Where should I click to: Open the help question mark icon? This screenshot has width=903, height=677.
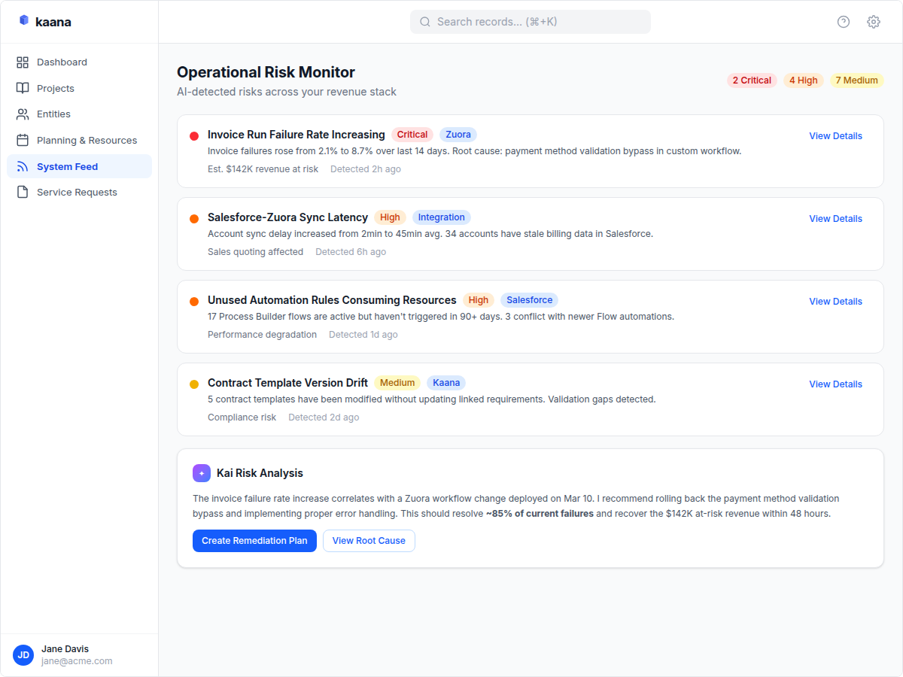(x=844, y=22)
